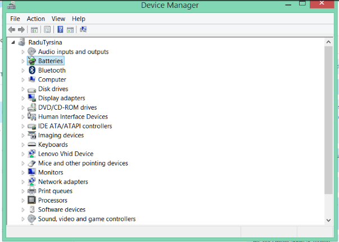Expand the Bluetooth node arrow
This screenshot has height=242, width=339.
pyautogui.click(x=23, y=70)
